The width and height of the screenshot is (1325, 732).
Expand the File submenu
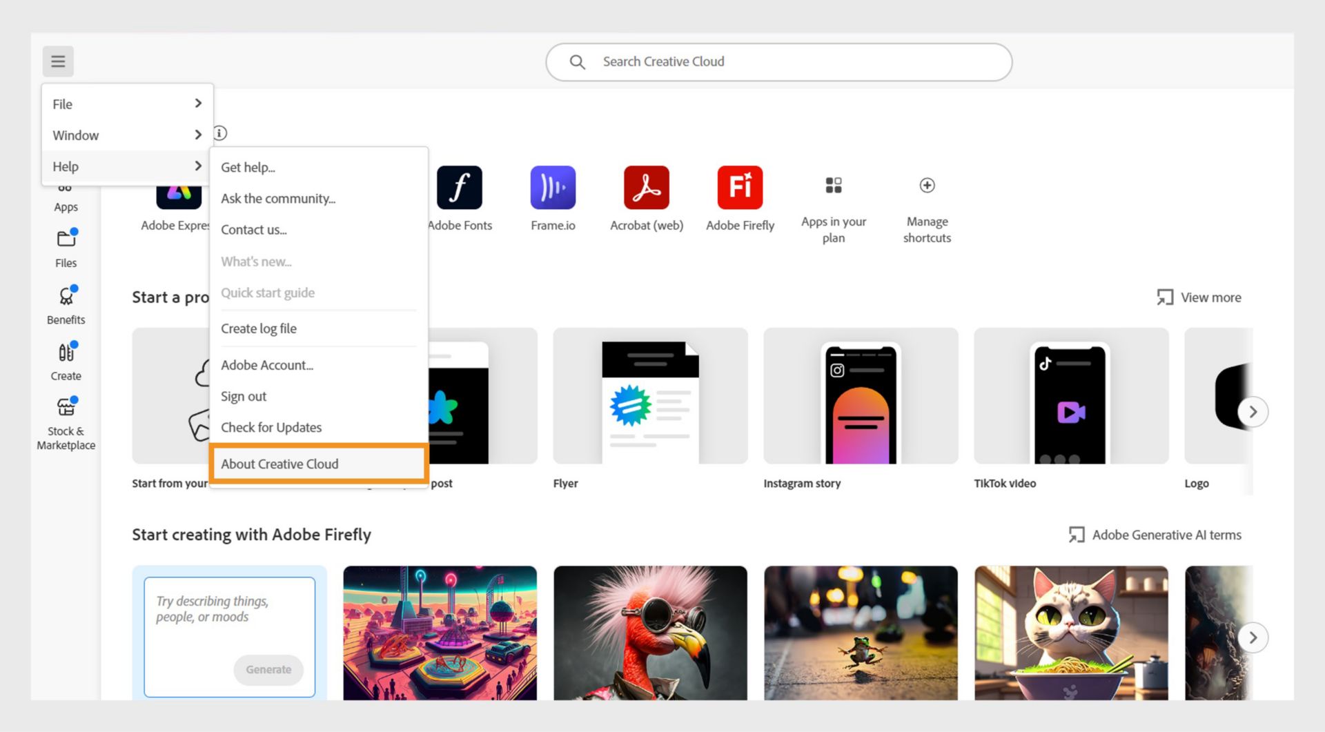(127, 104)
